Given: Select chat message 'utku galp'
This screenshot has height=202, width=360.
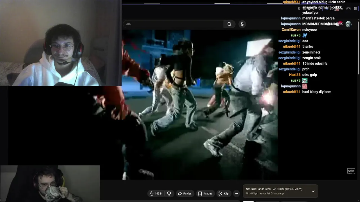Looking at the screenshot, I should pos(310,75).
